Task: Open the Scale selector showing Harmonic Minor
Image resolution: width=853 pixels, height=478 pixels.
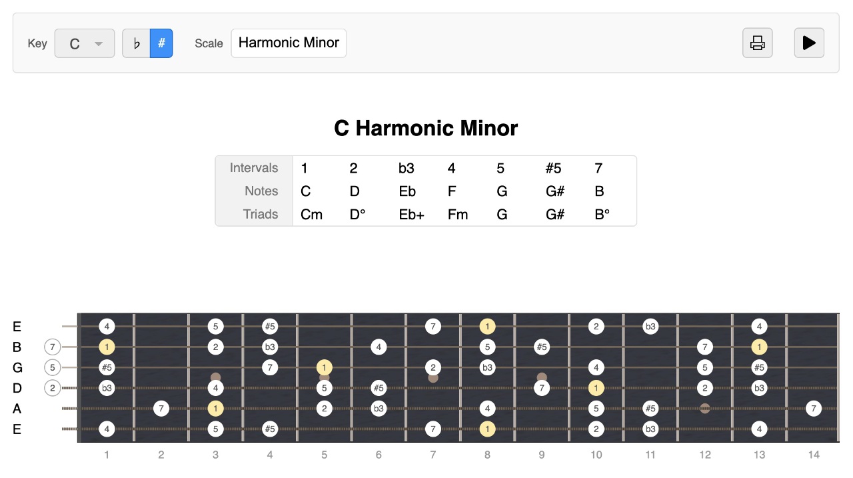Action: tap(289, 43)
